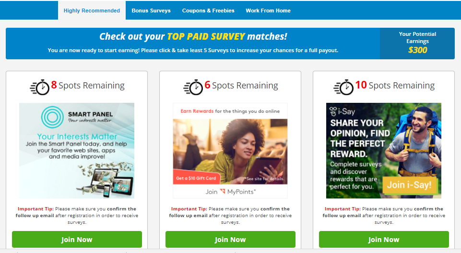Click the Smart Panel concentric circles logo
The width and height of the screenshot is (461, 253).
(x=52, y=117)
